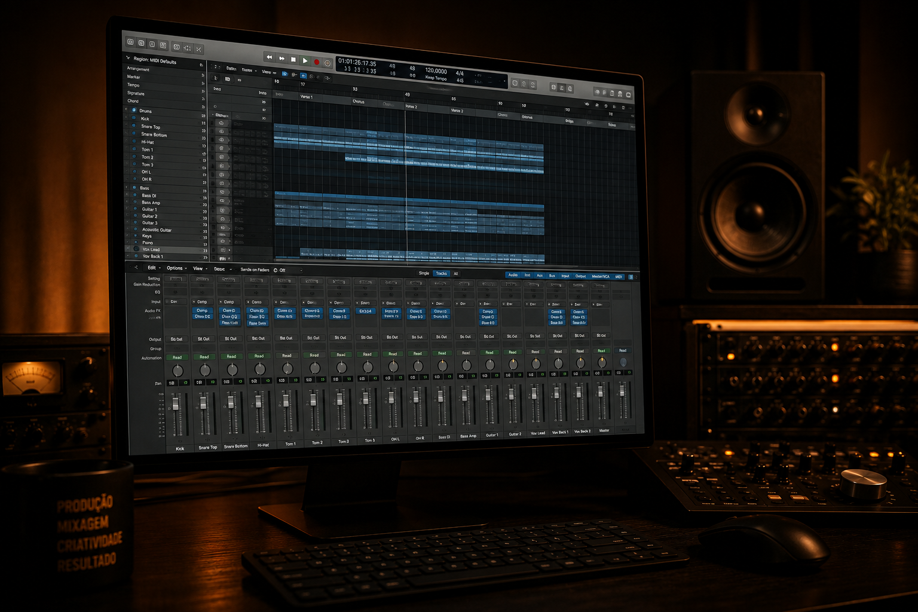The image size is (918, 612).
Task: Toggle the Master/VCA channel filter
Action: (601, 277)
